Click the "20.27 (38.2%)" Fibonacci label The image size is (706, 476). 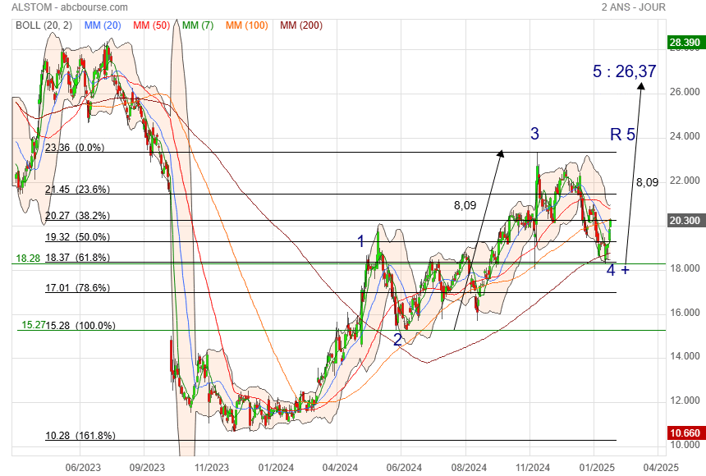click(x=77, y=216)
